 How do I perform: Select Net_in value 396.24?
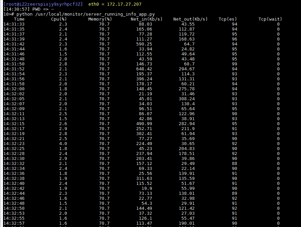[x=144, y=79]
